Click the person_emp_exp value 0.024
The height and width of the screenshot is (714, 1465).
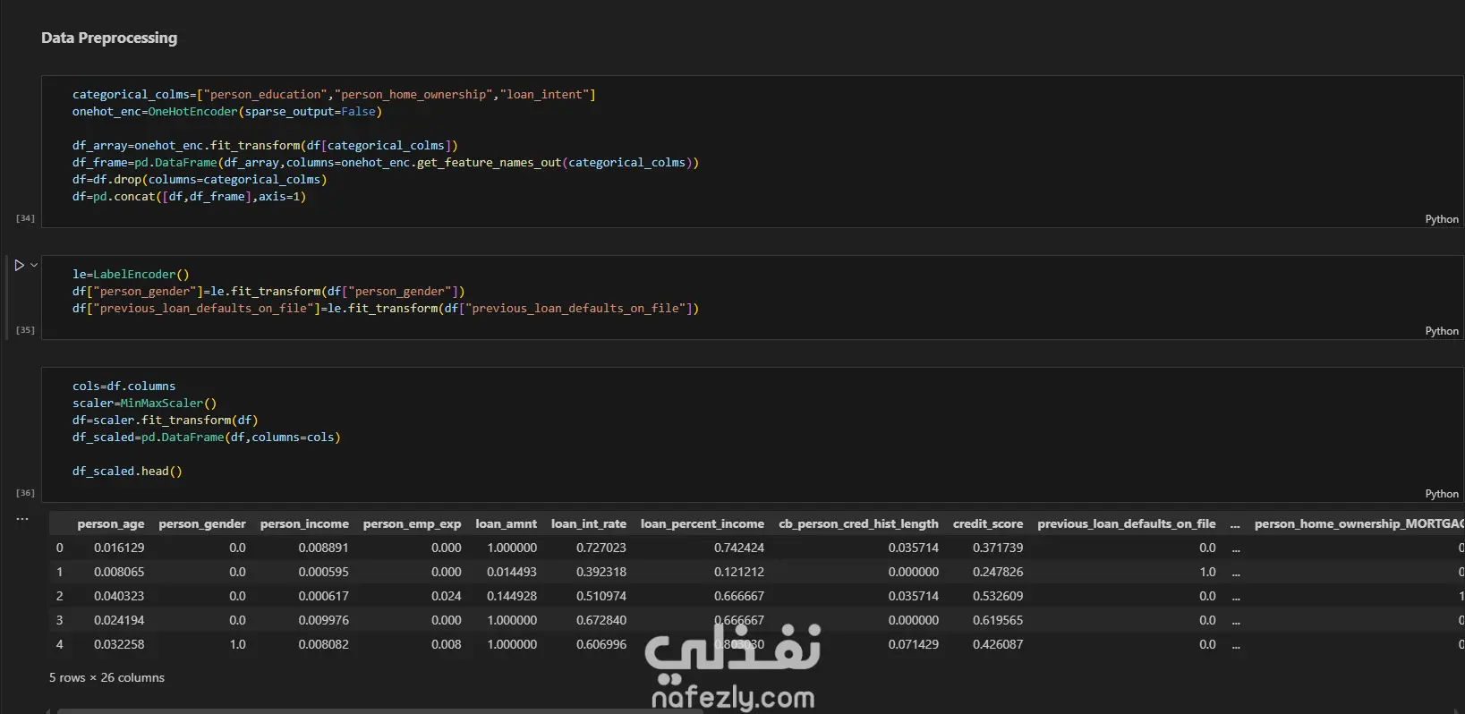point(447,596)
